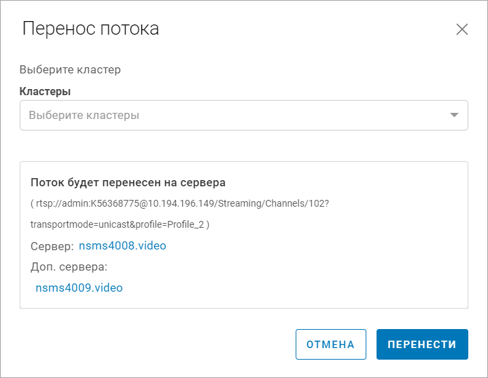This screenshot has width=488, height=378.
Task: Expand the Кластеры dropdown arrow
Action: 455,115
